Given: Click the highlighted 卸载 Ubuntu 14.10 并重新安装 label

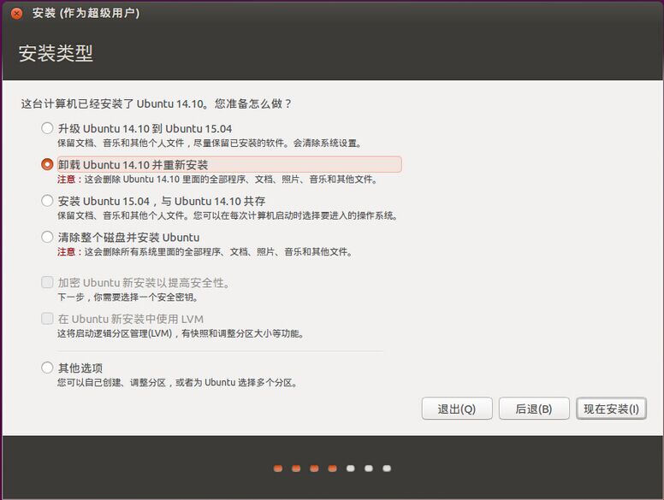Looking at the screenshot, I should (x=229, y=165).
